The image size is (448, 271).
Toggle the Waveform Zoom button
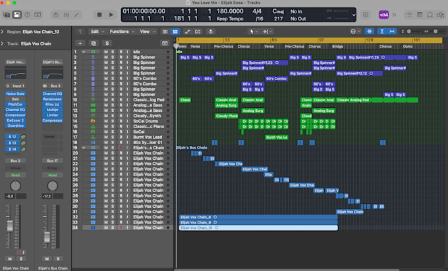(x=370, y=32)
